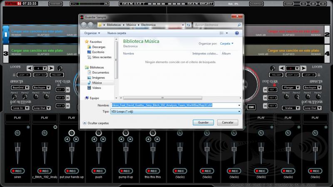Click REC button for pump it up sample
The width and height of the screenshot is (333, 187).
(126, 171)
